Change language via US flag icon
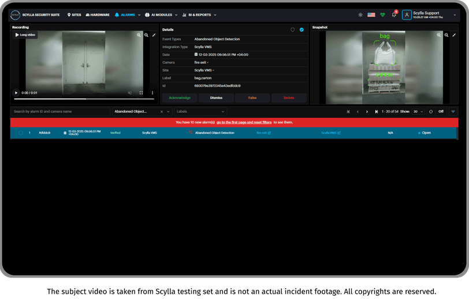This screenshot has height=299, width=469. [371, 15]
